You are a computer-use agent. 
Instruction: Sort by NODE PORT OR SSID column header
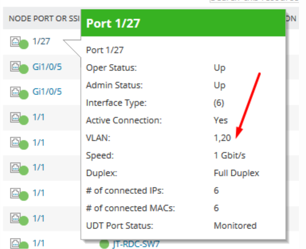tap(43, 19)
